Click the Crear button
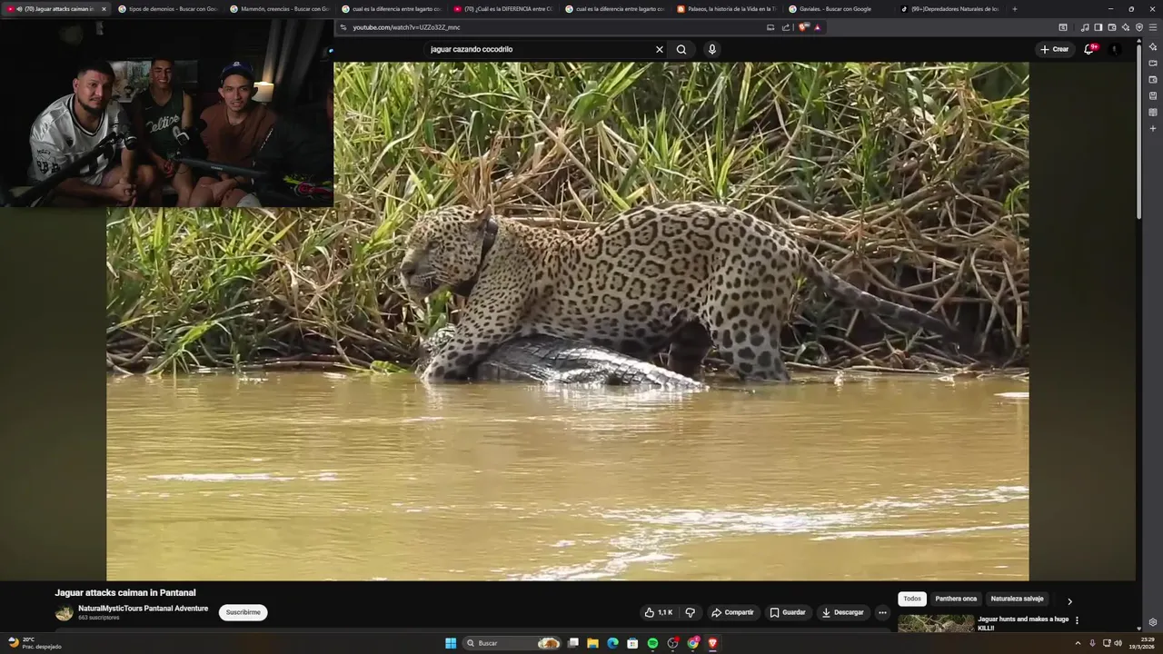The height and width of the screenshot is (654, 1163). [x=1055, y=49]
